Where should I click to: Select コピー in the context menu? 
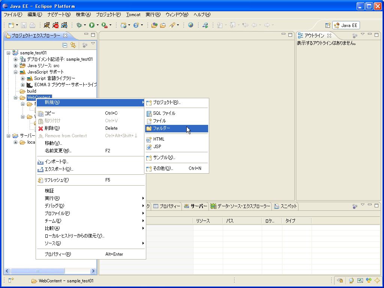tap(91, 113)
